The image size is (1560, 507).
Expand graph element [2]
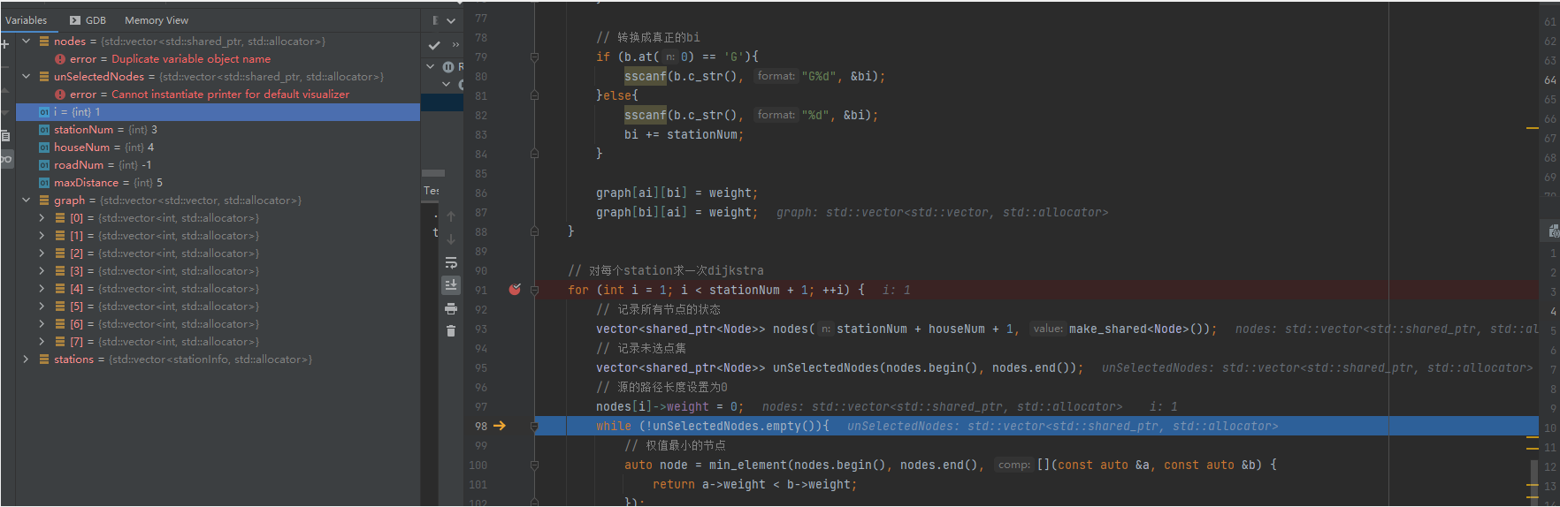pyautogui.click(x=42, y=253)
